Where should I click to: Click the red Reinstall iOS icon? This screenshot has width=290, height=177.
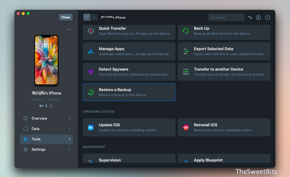coord(186,127)
